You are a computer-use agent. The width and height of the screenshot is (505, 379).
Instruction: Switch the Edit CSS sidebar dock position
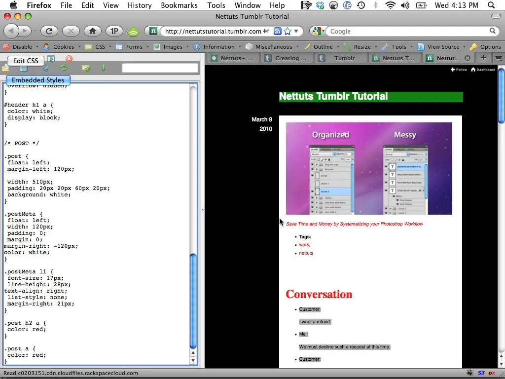coord(51,59)
